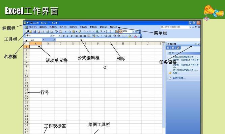Open the 工具 (Tools) menu
The image size is (225, 134).
pyautogui.click(x=83, y=27)
